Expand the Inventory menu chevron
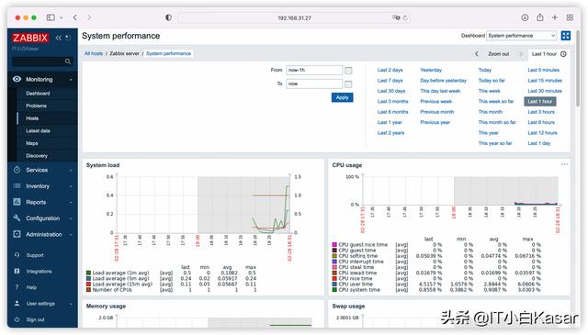The width and height of the screenshot is (588, 335). pos(71,186)
